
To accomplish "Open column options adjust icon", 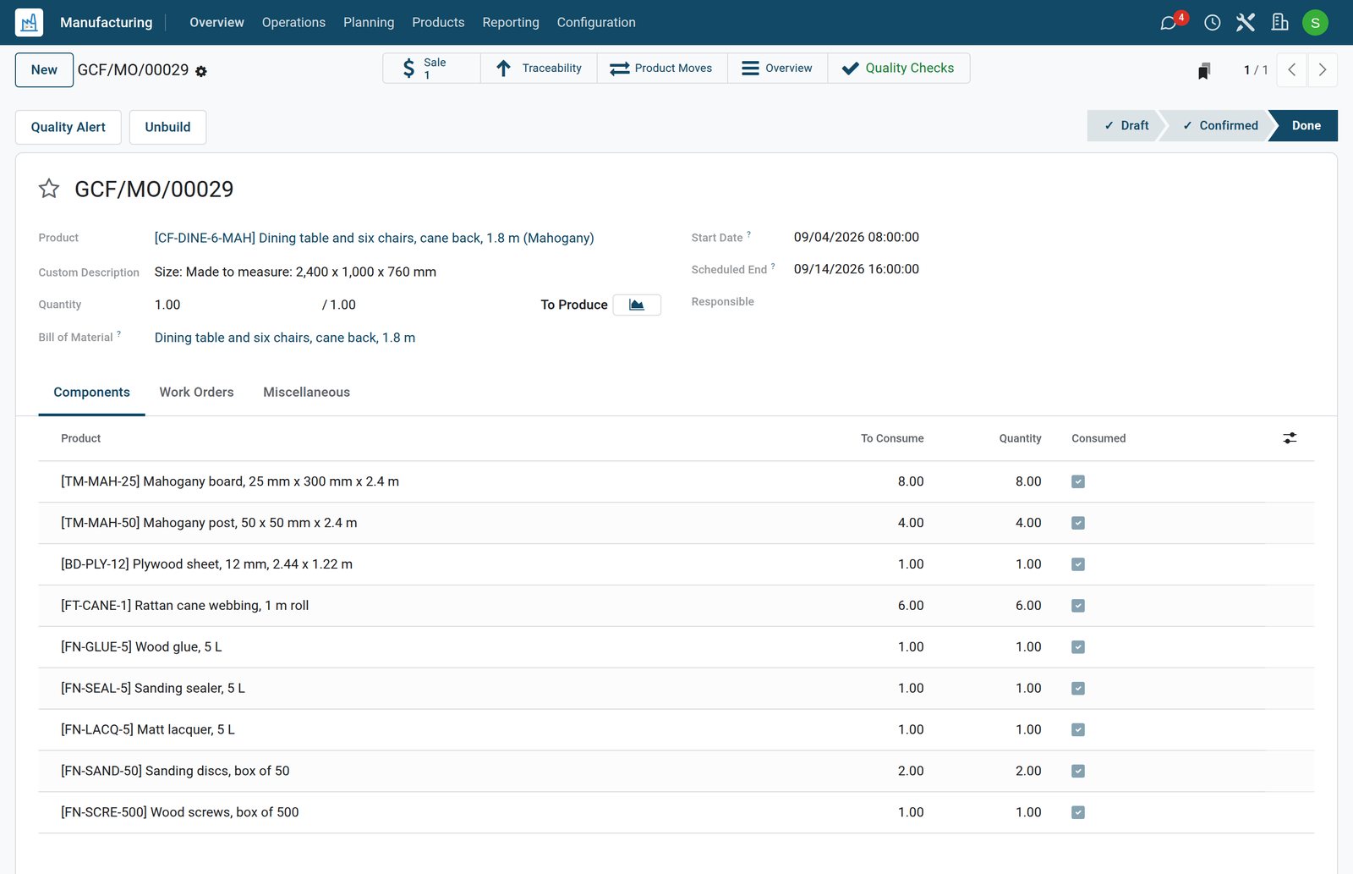I will (x=1290, y=438).
